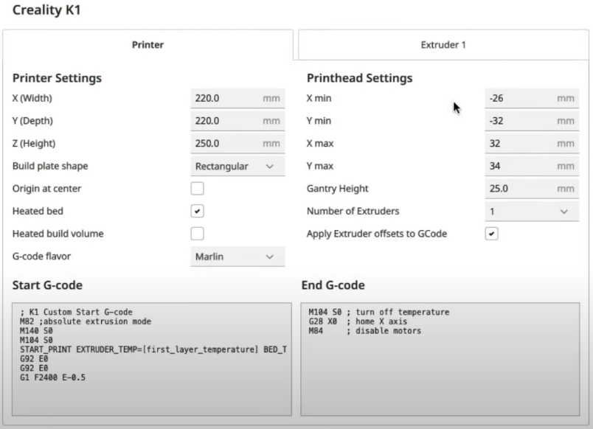Edit the Y min field

[532, 121]
